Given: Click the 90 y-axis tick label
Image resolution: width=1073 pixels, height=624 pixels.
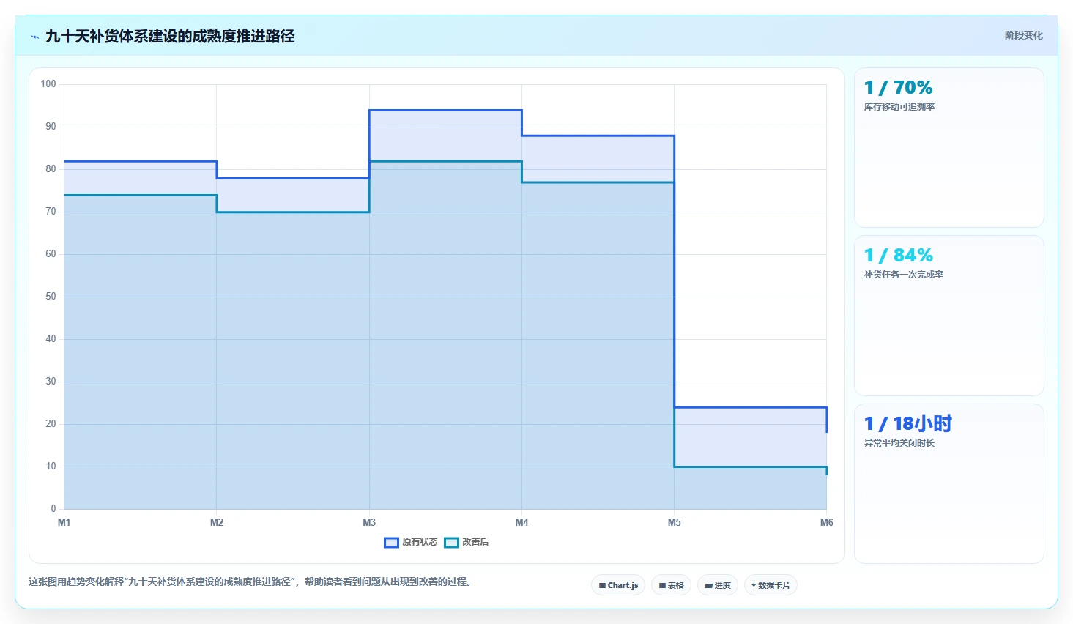Looking at the screenshot, I should pyautogui.click(x=51, y=127).
